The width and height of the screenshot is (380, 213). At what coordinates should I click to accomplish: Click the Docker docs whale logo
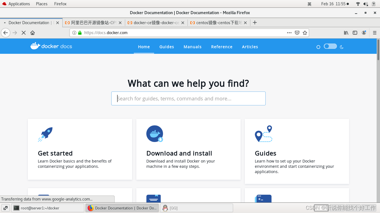coord(51,46)
